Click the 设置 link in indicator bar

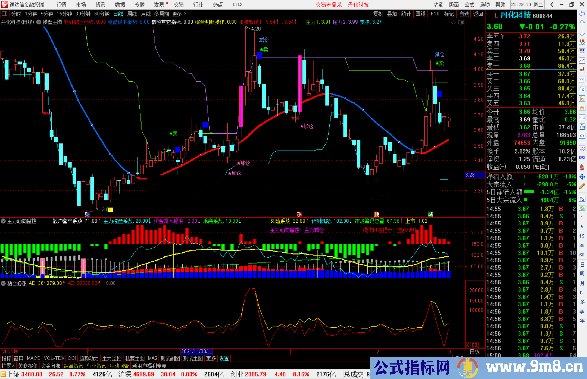pos(224,358)
